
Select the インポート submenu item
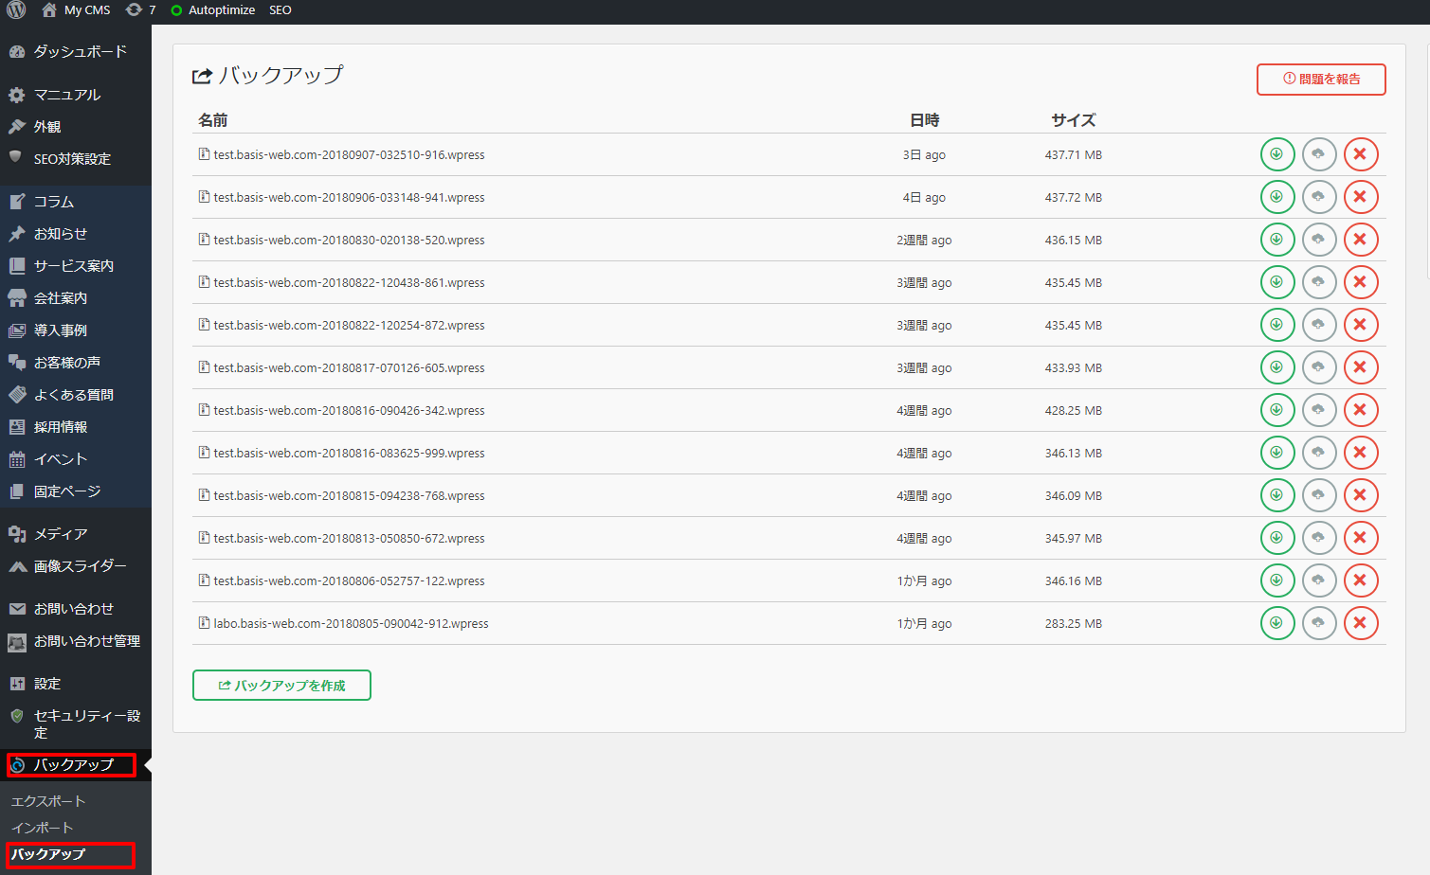click(x=42, y=828)
